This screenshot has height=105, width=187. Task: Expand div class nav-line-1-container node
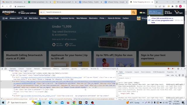pyautogui.click(x=14, y=90)
